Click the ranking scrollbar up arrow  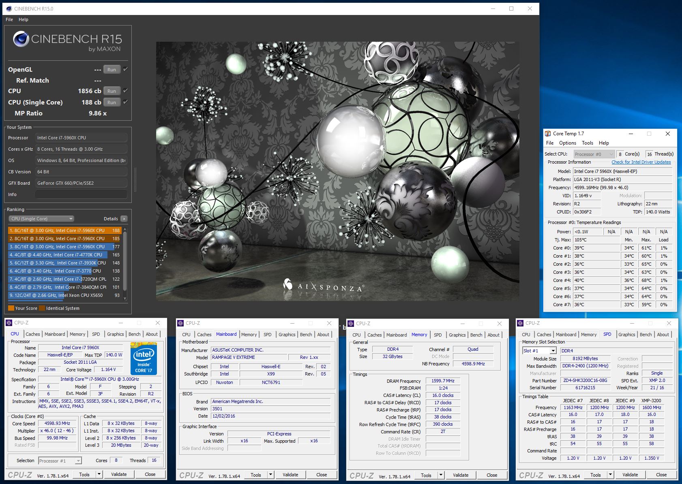pyautogui.click(x=125, y=229)
